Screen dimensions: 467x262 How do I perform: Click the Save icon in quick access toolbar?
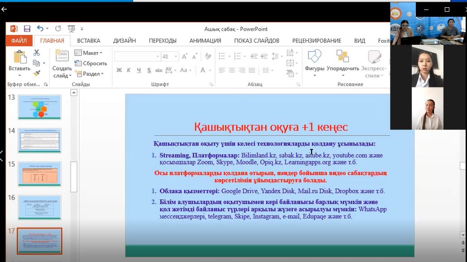tap(27, 29)
